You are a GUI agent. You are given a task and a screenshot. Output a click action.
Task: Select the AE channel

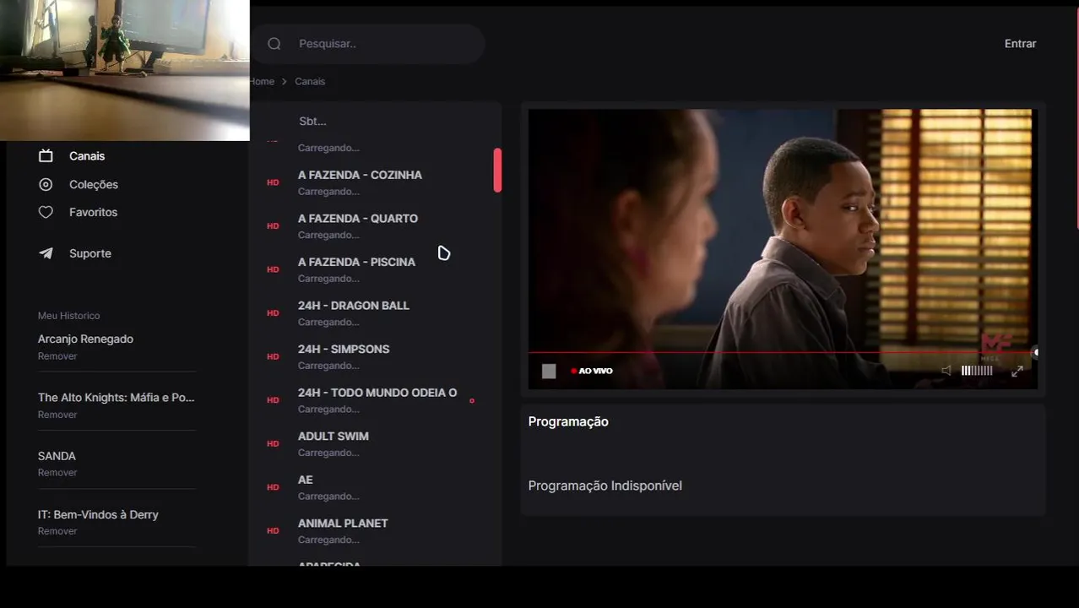306,480
